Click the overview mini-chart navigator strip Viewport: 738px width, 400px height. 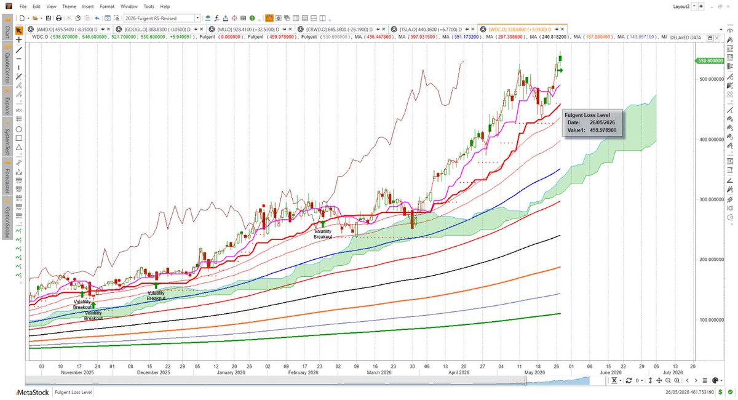point(307,380)
